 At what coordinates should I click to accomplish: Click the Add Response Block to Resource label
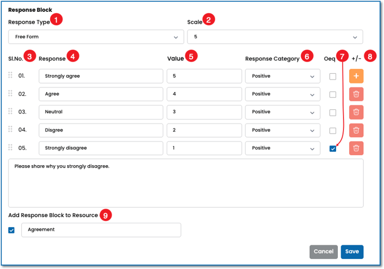53,215
